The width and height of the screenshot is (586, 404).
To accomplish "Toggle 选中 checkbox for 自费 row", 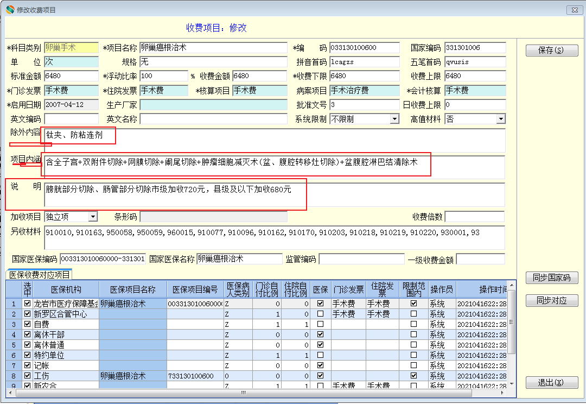I will click(x=27, y=324).
